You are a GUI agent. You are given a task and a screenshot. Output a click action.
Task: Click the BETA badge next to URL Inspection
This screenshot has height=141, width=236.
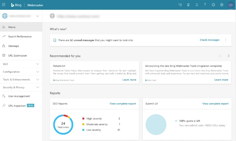pyautogui.click(x=30, y=106)
